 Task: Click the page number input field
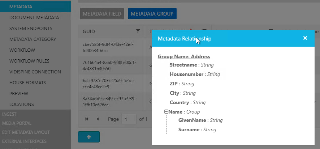click(x=129, y=119)
